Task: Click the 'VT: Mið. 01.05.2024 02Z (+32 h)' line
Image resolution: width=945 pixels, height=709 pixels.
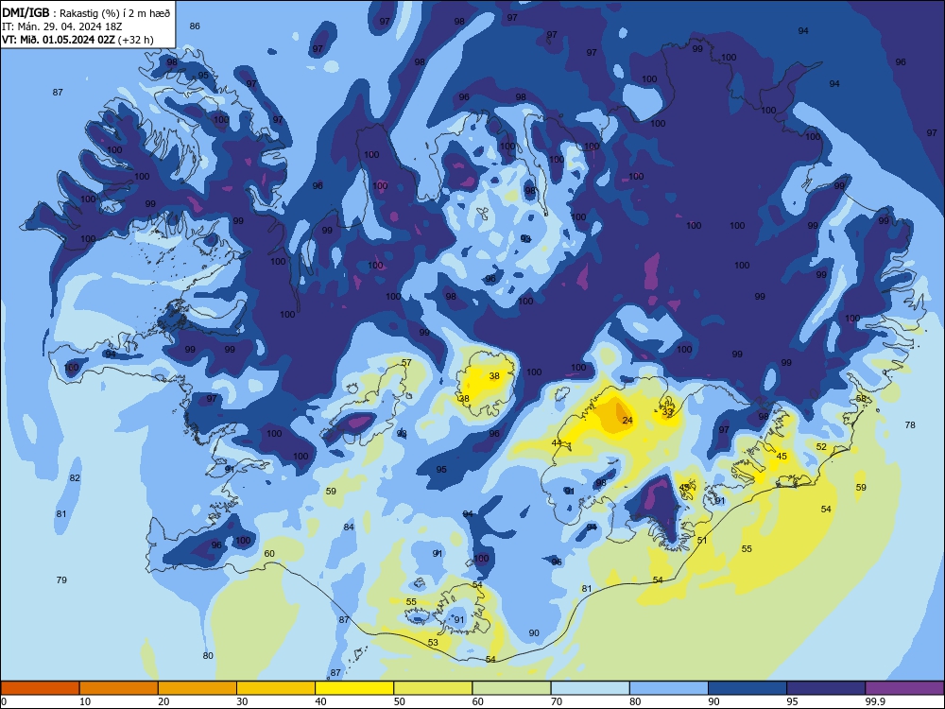Action: pyautogui.click(x=77, y=40)
